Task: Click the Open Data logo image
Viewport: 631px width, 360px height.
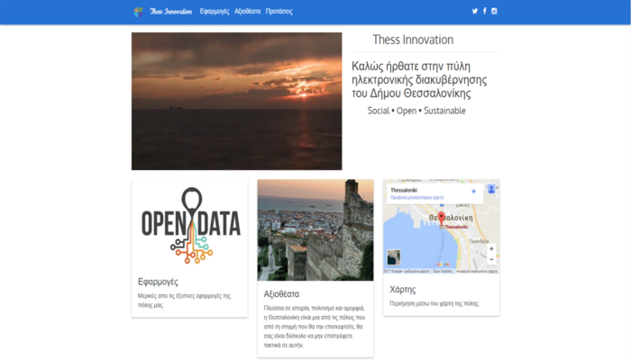Action: (x=189, y=225)
